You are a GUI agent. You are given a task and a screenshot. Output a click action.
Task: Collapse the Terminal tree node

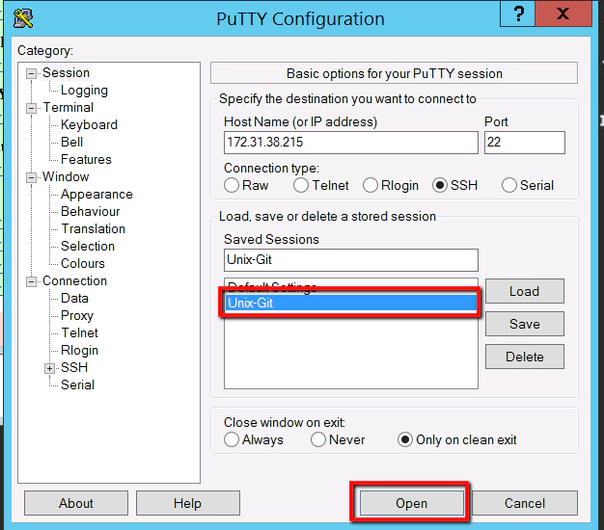pos(31,108)
